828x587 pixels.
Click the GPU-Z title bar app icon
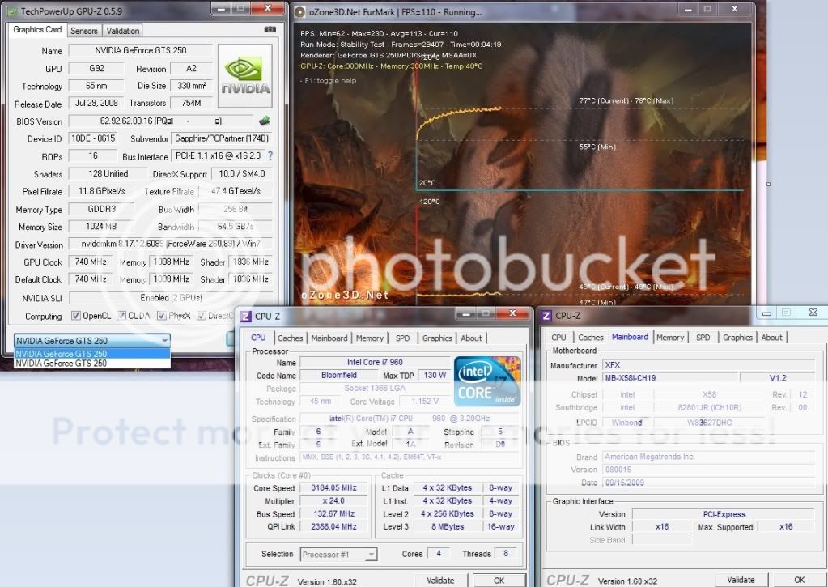click(11, 11)
